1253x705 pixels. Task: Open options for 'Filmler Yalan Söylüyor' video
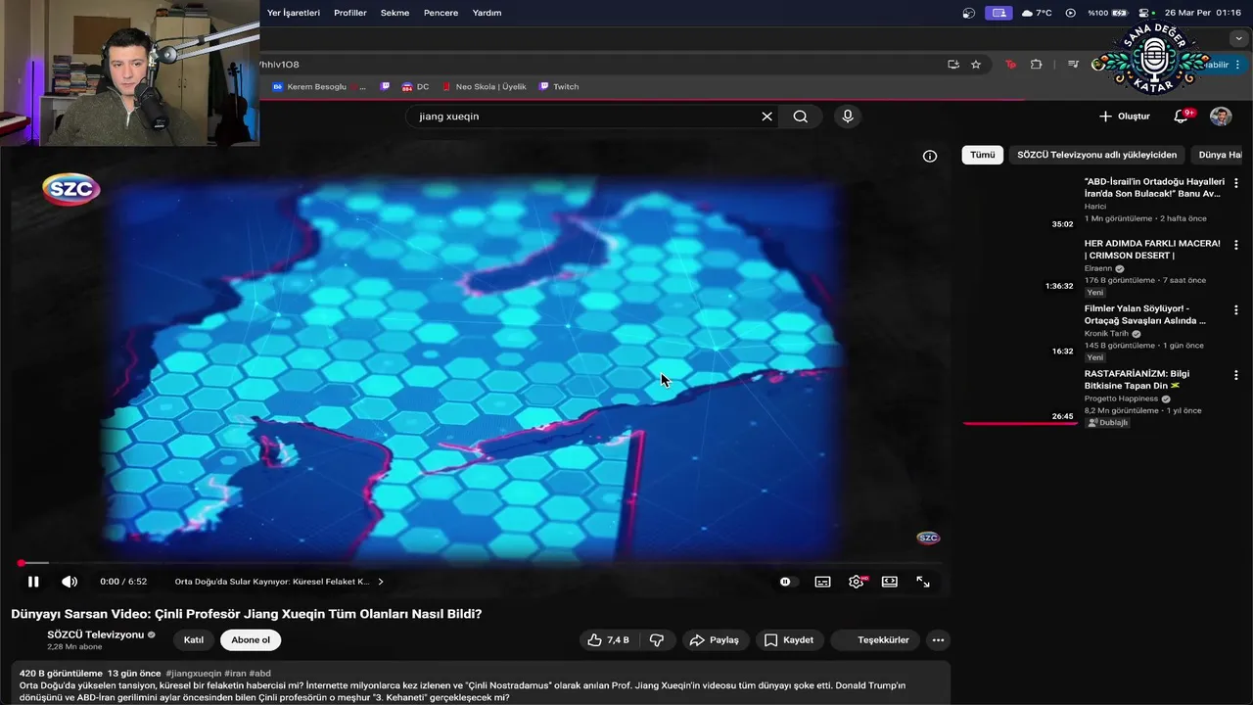tap(1236, 310)
